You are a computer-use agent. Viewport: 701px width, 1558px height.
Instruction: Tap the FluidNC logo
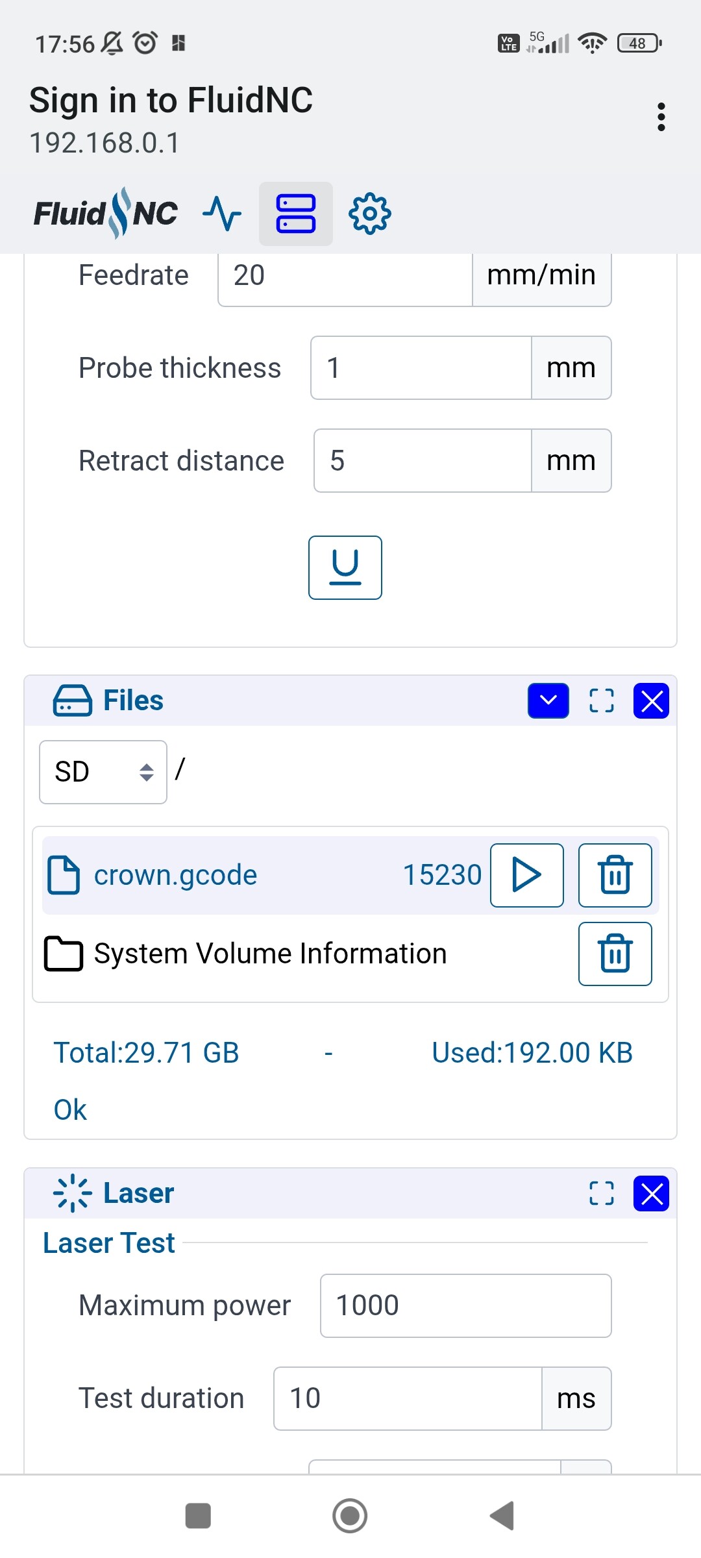click(x=106, y=214)
